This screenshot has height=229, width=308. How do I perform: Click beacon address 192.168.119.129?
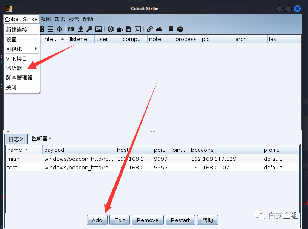(x=214, y=159)
